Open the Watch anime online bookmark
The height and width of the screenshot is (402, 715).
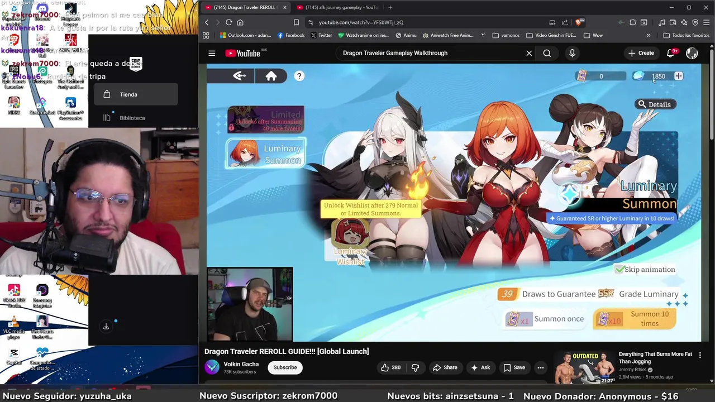coord(363,35)
